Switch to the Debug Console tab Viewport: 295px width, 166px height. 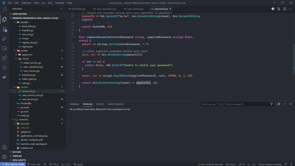pos(115,104)
